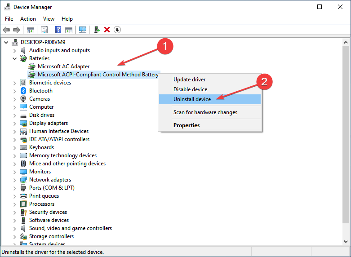The width and height of the screenshot is (351, 257).
Task: Select the Software devices label
Action: tap(49, 220)
